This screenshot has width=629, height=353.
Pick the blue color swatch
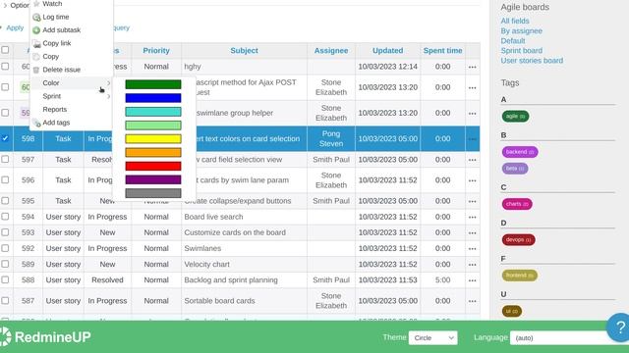[x=153, y=98]
